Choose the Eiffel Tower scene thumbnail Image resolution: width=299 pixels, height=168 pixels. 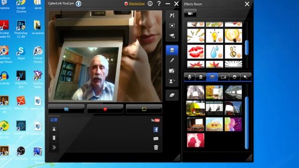tap(196, 92)
